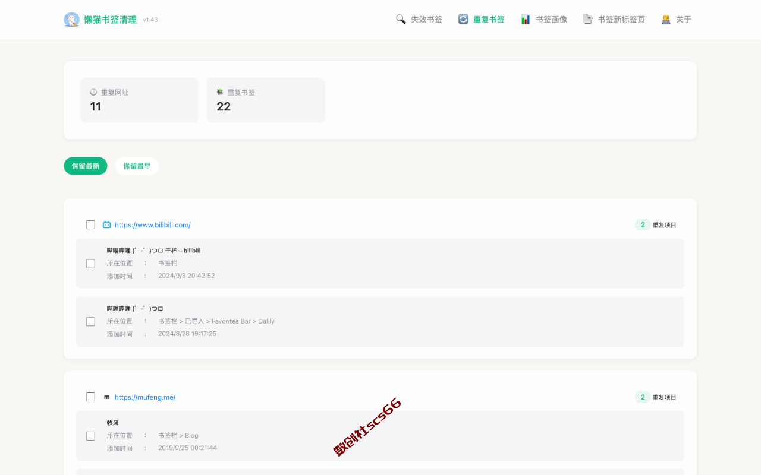Screen dimensions: 761x475
Task: Check the 牧风 bookmark in Blog folder
Action: click(90, 436)
